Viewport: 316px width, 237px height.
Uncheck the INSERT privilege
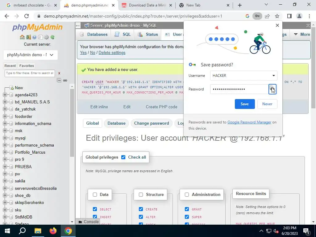tap(95, 217)
